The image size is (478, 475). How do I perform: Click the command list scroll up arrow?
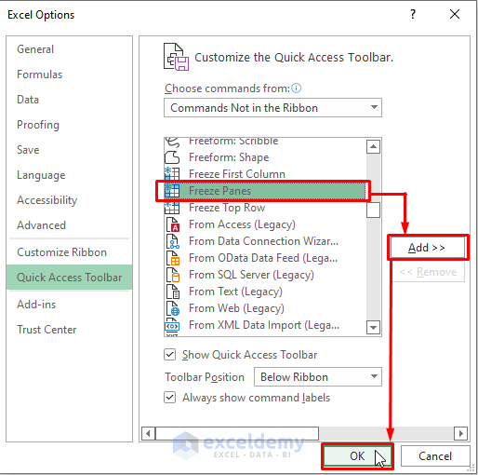click(x=373, y=146)
